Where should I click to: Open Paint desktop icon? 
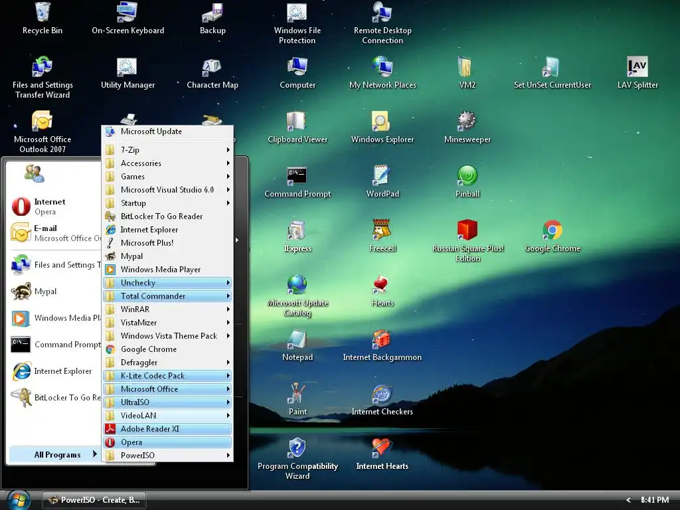click(297, 400)
